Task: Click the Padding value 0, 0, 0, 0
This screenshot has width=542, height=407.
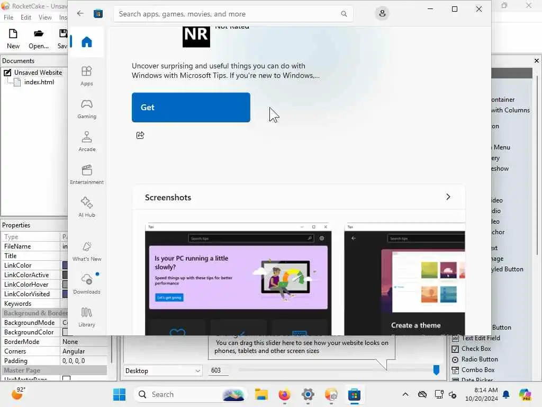Action: click(74, 360)
